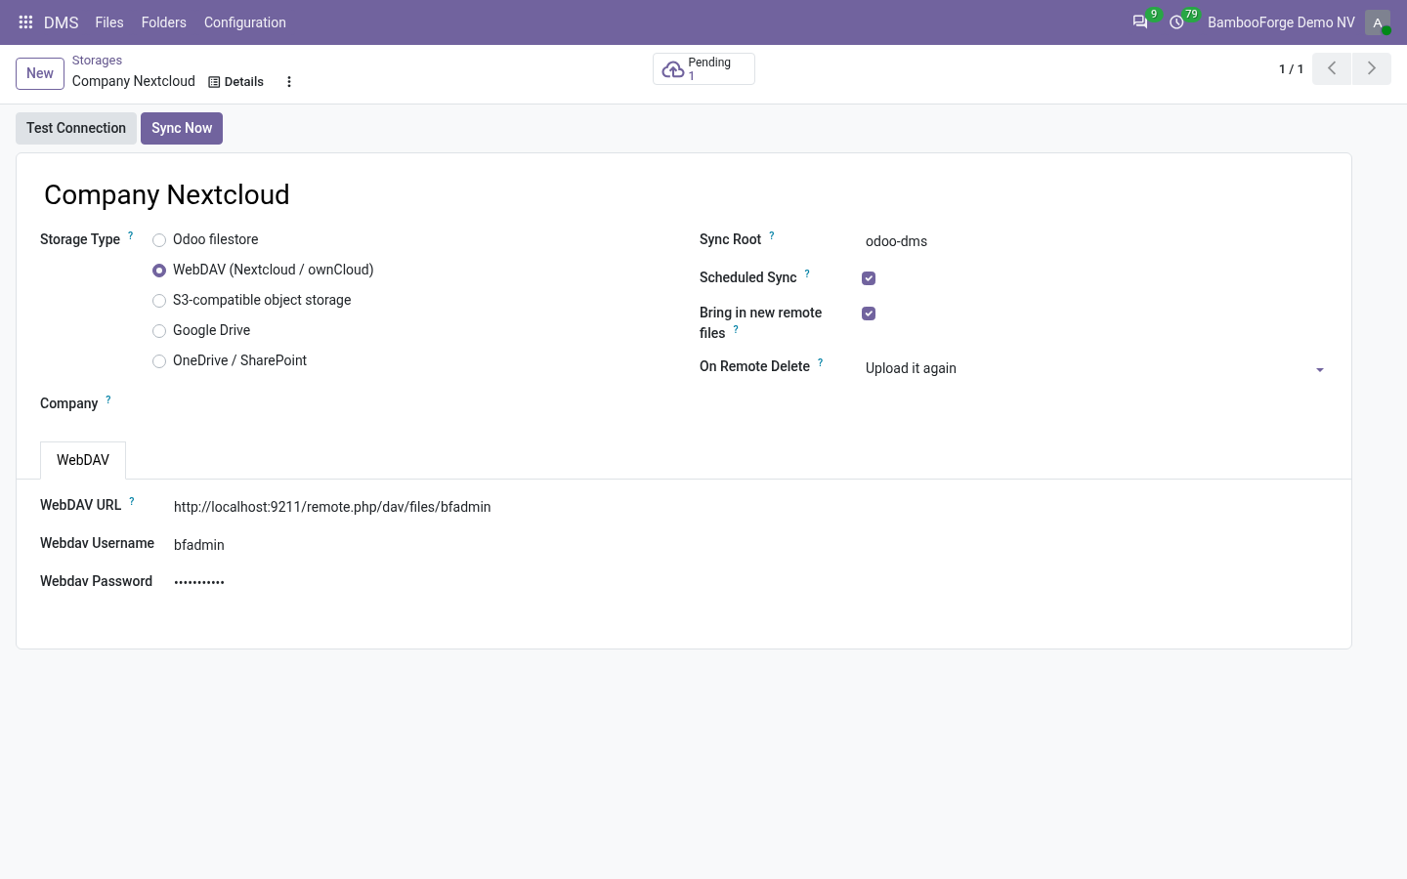
Task: Select Google Drive storage type
Action: pyautogui.click(x=159, y=331)
